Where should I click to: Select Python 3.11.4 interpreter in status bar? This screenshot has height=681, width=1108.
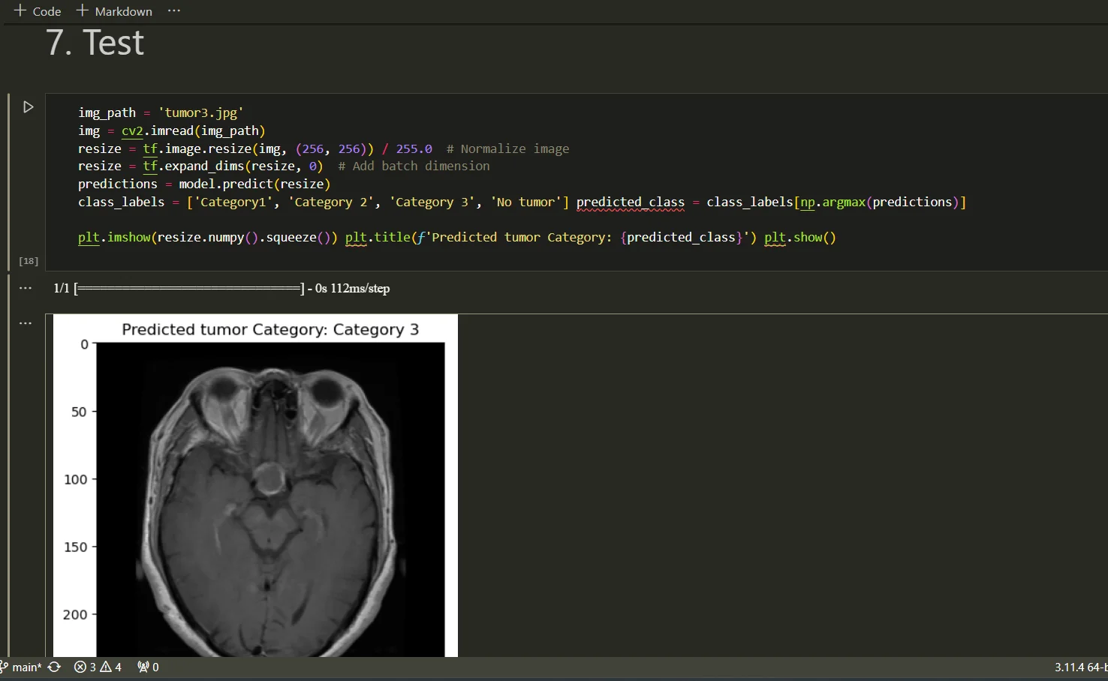[x=1080, y=667]
